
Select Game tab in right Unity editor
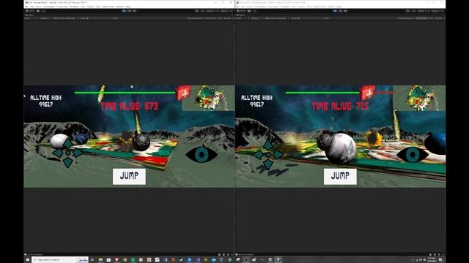(x=240, y=15)
